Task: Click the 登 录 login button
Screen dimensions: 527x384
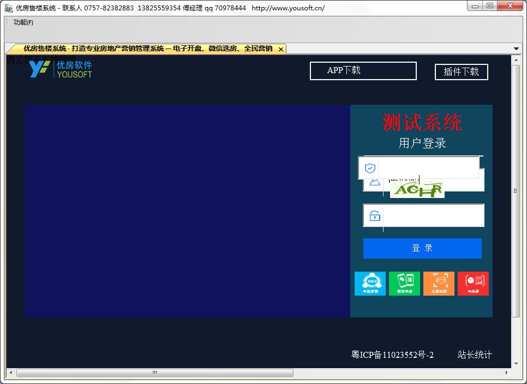Action: 422,248
